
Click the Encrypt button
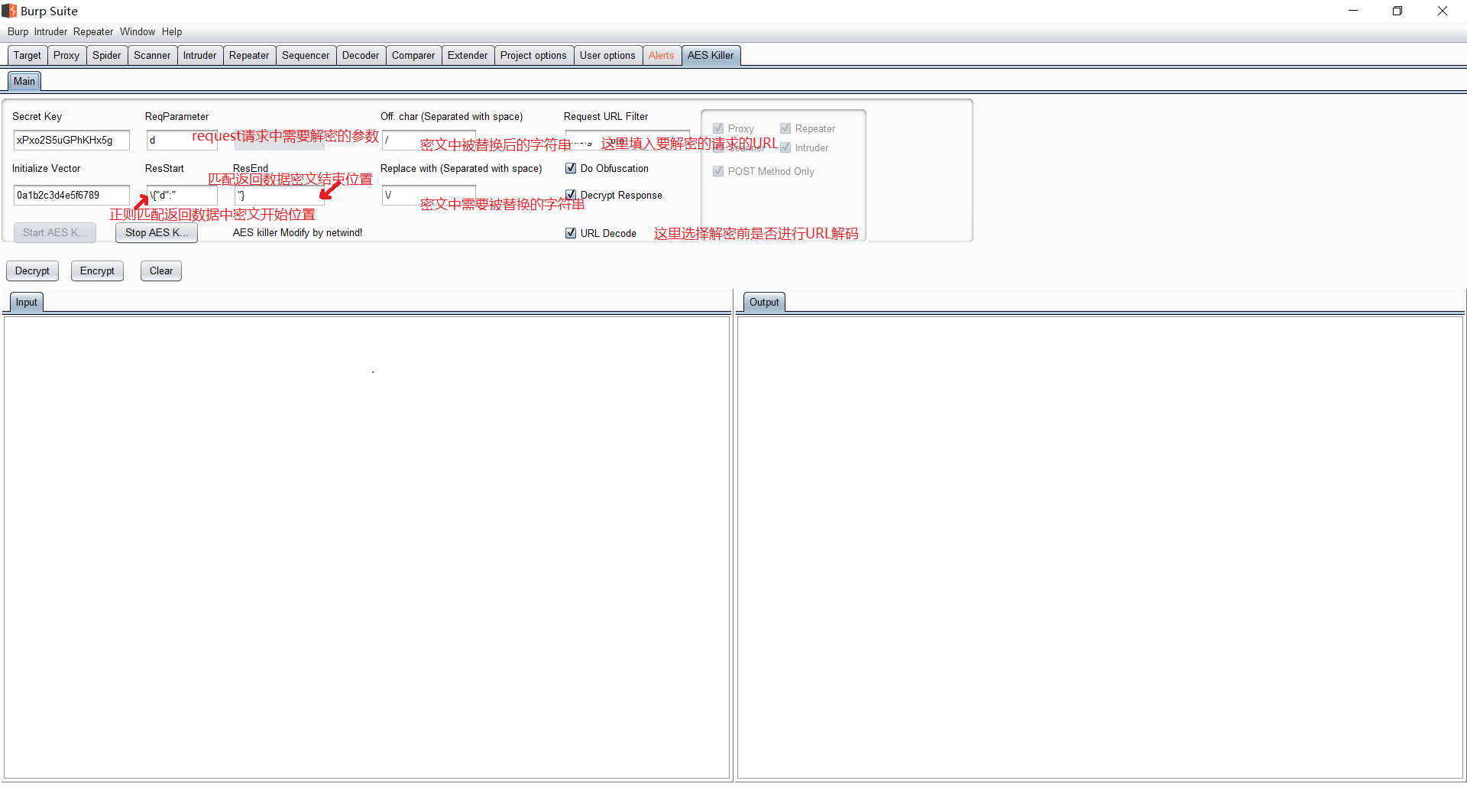coord(97,271)
